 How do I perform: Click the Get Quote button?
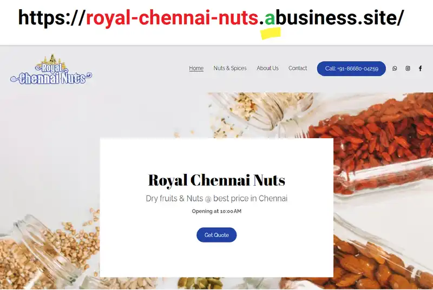click(216, 235)
